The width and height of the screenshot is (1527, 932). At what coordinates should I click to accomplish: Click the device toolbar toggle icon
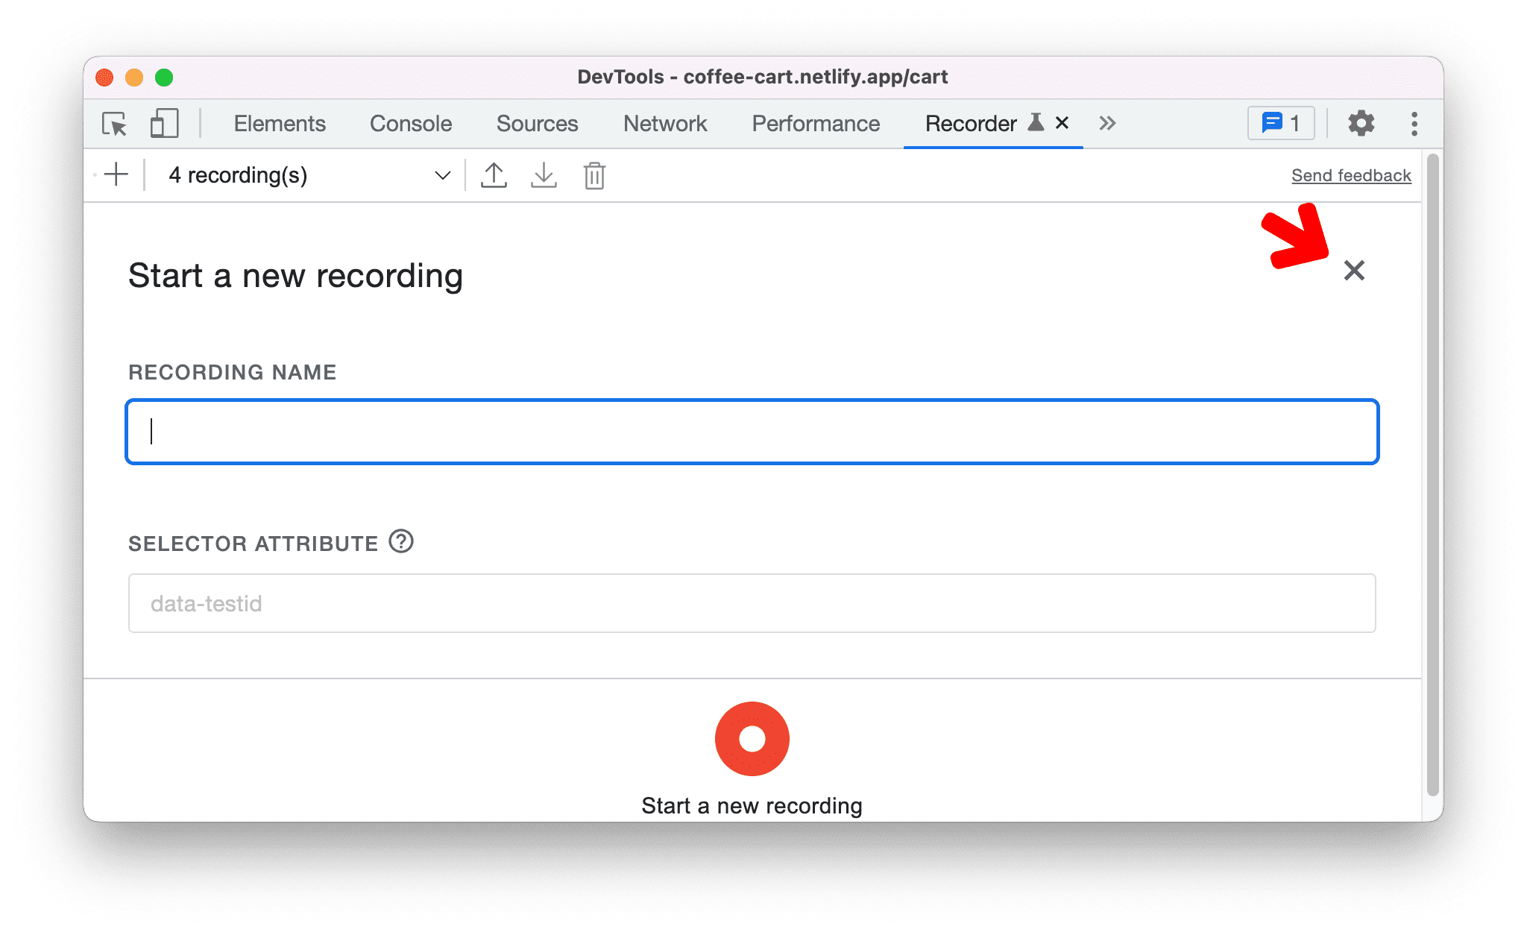tap(160, 123)
